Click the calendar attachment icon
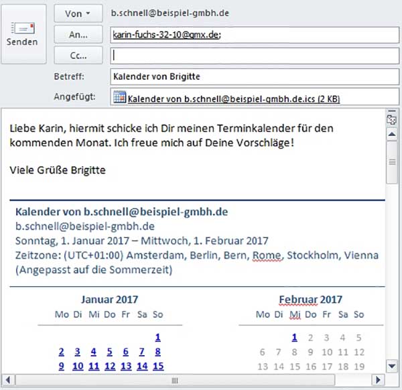Image resolution: width=402 pixels, height=390 pixels. [x=120, y=97]
